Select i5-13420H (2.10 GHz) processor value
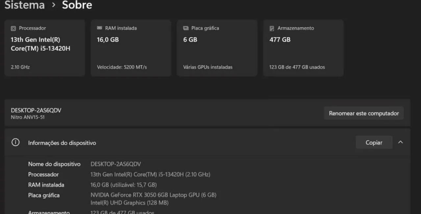This screenshot has width=421, height=214. coord(150,175)
